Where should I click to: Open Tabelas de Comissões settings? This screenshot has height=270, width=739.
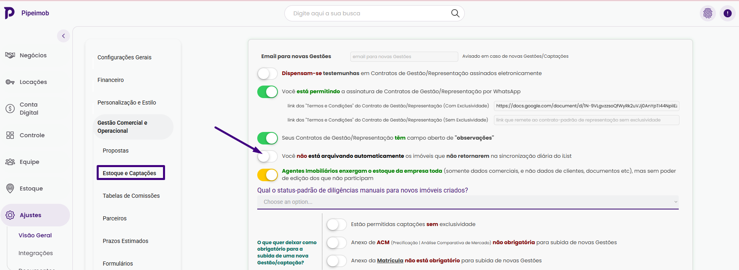(x=131, y=196)
